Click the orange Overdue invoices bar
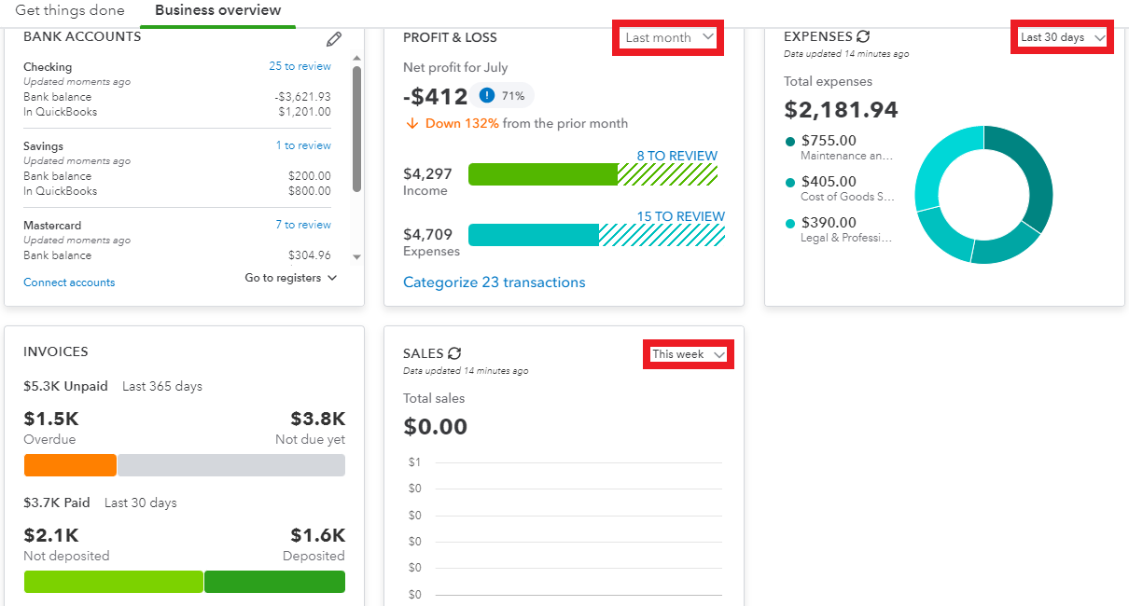This screenshot has height=606, width=1129. tap(70, 465)
